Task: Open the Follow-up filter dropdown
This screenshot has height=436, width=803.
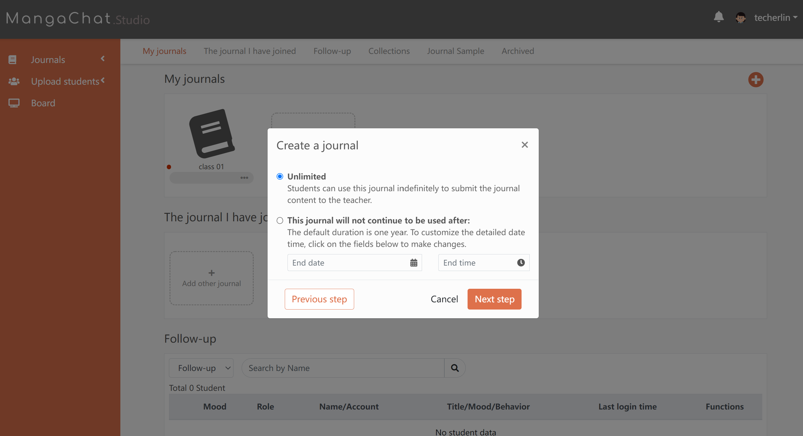Action: [201, 368]
